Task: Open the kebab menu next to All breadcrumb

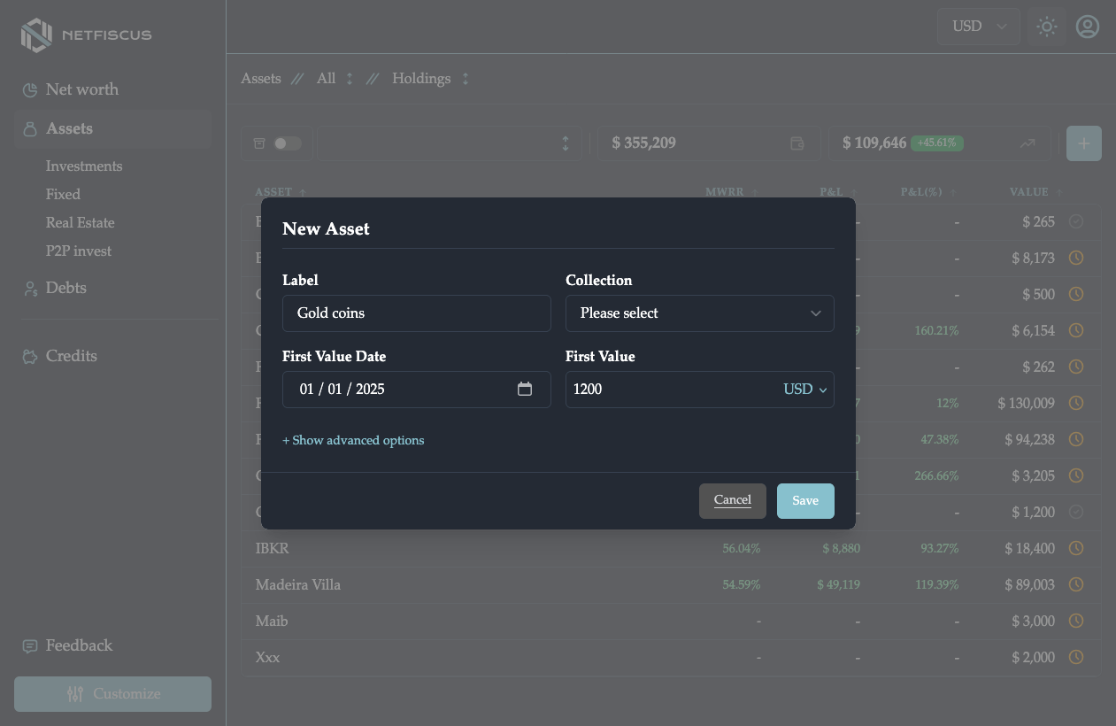Action: tap(349, 79)
